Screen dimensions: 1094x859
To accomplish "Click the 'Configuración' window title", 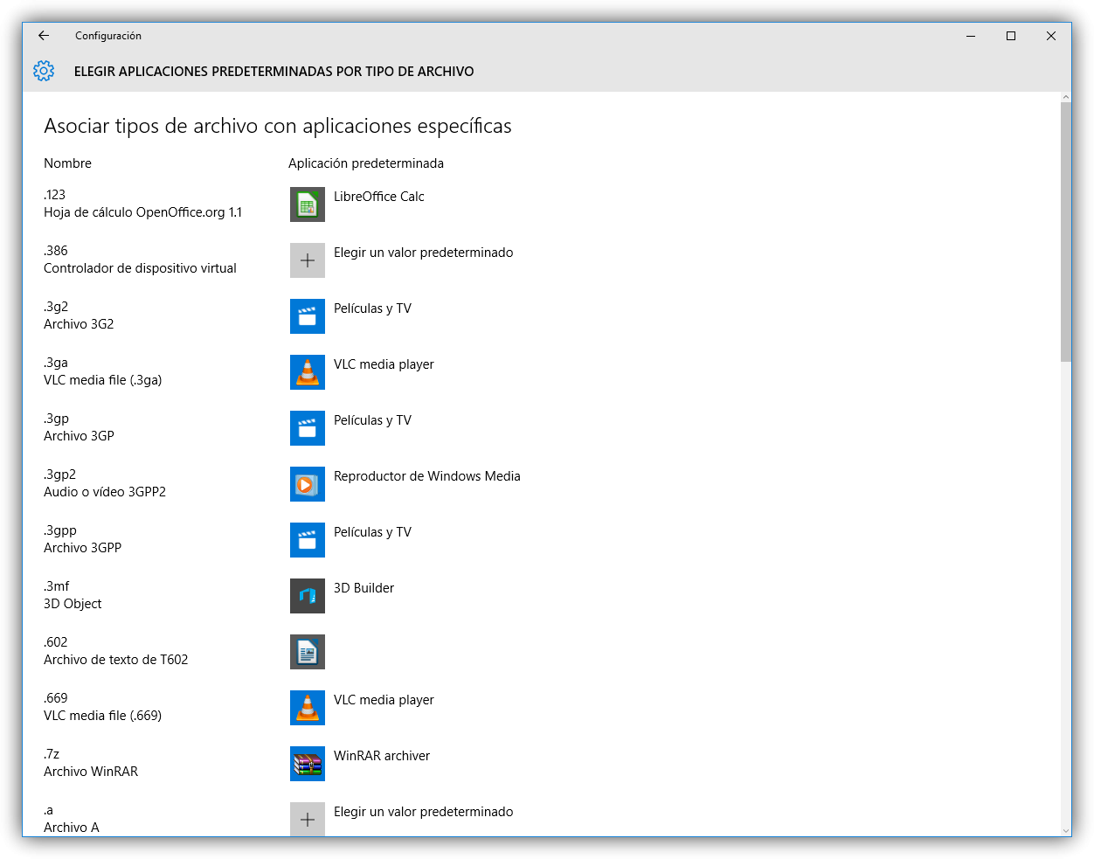I will click(x=108, y=36).
